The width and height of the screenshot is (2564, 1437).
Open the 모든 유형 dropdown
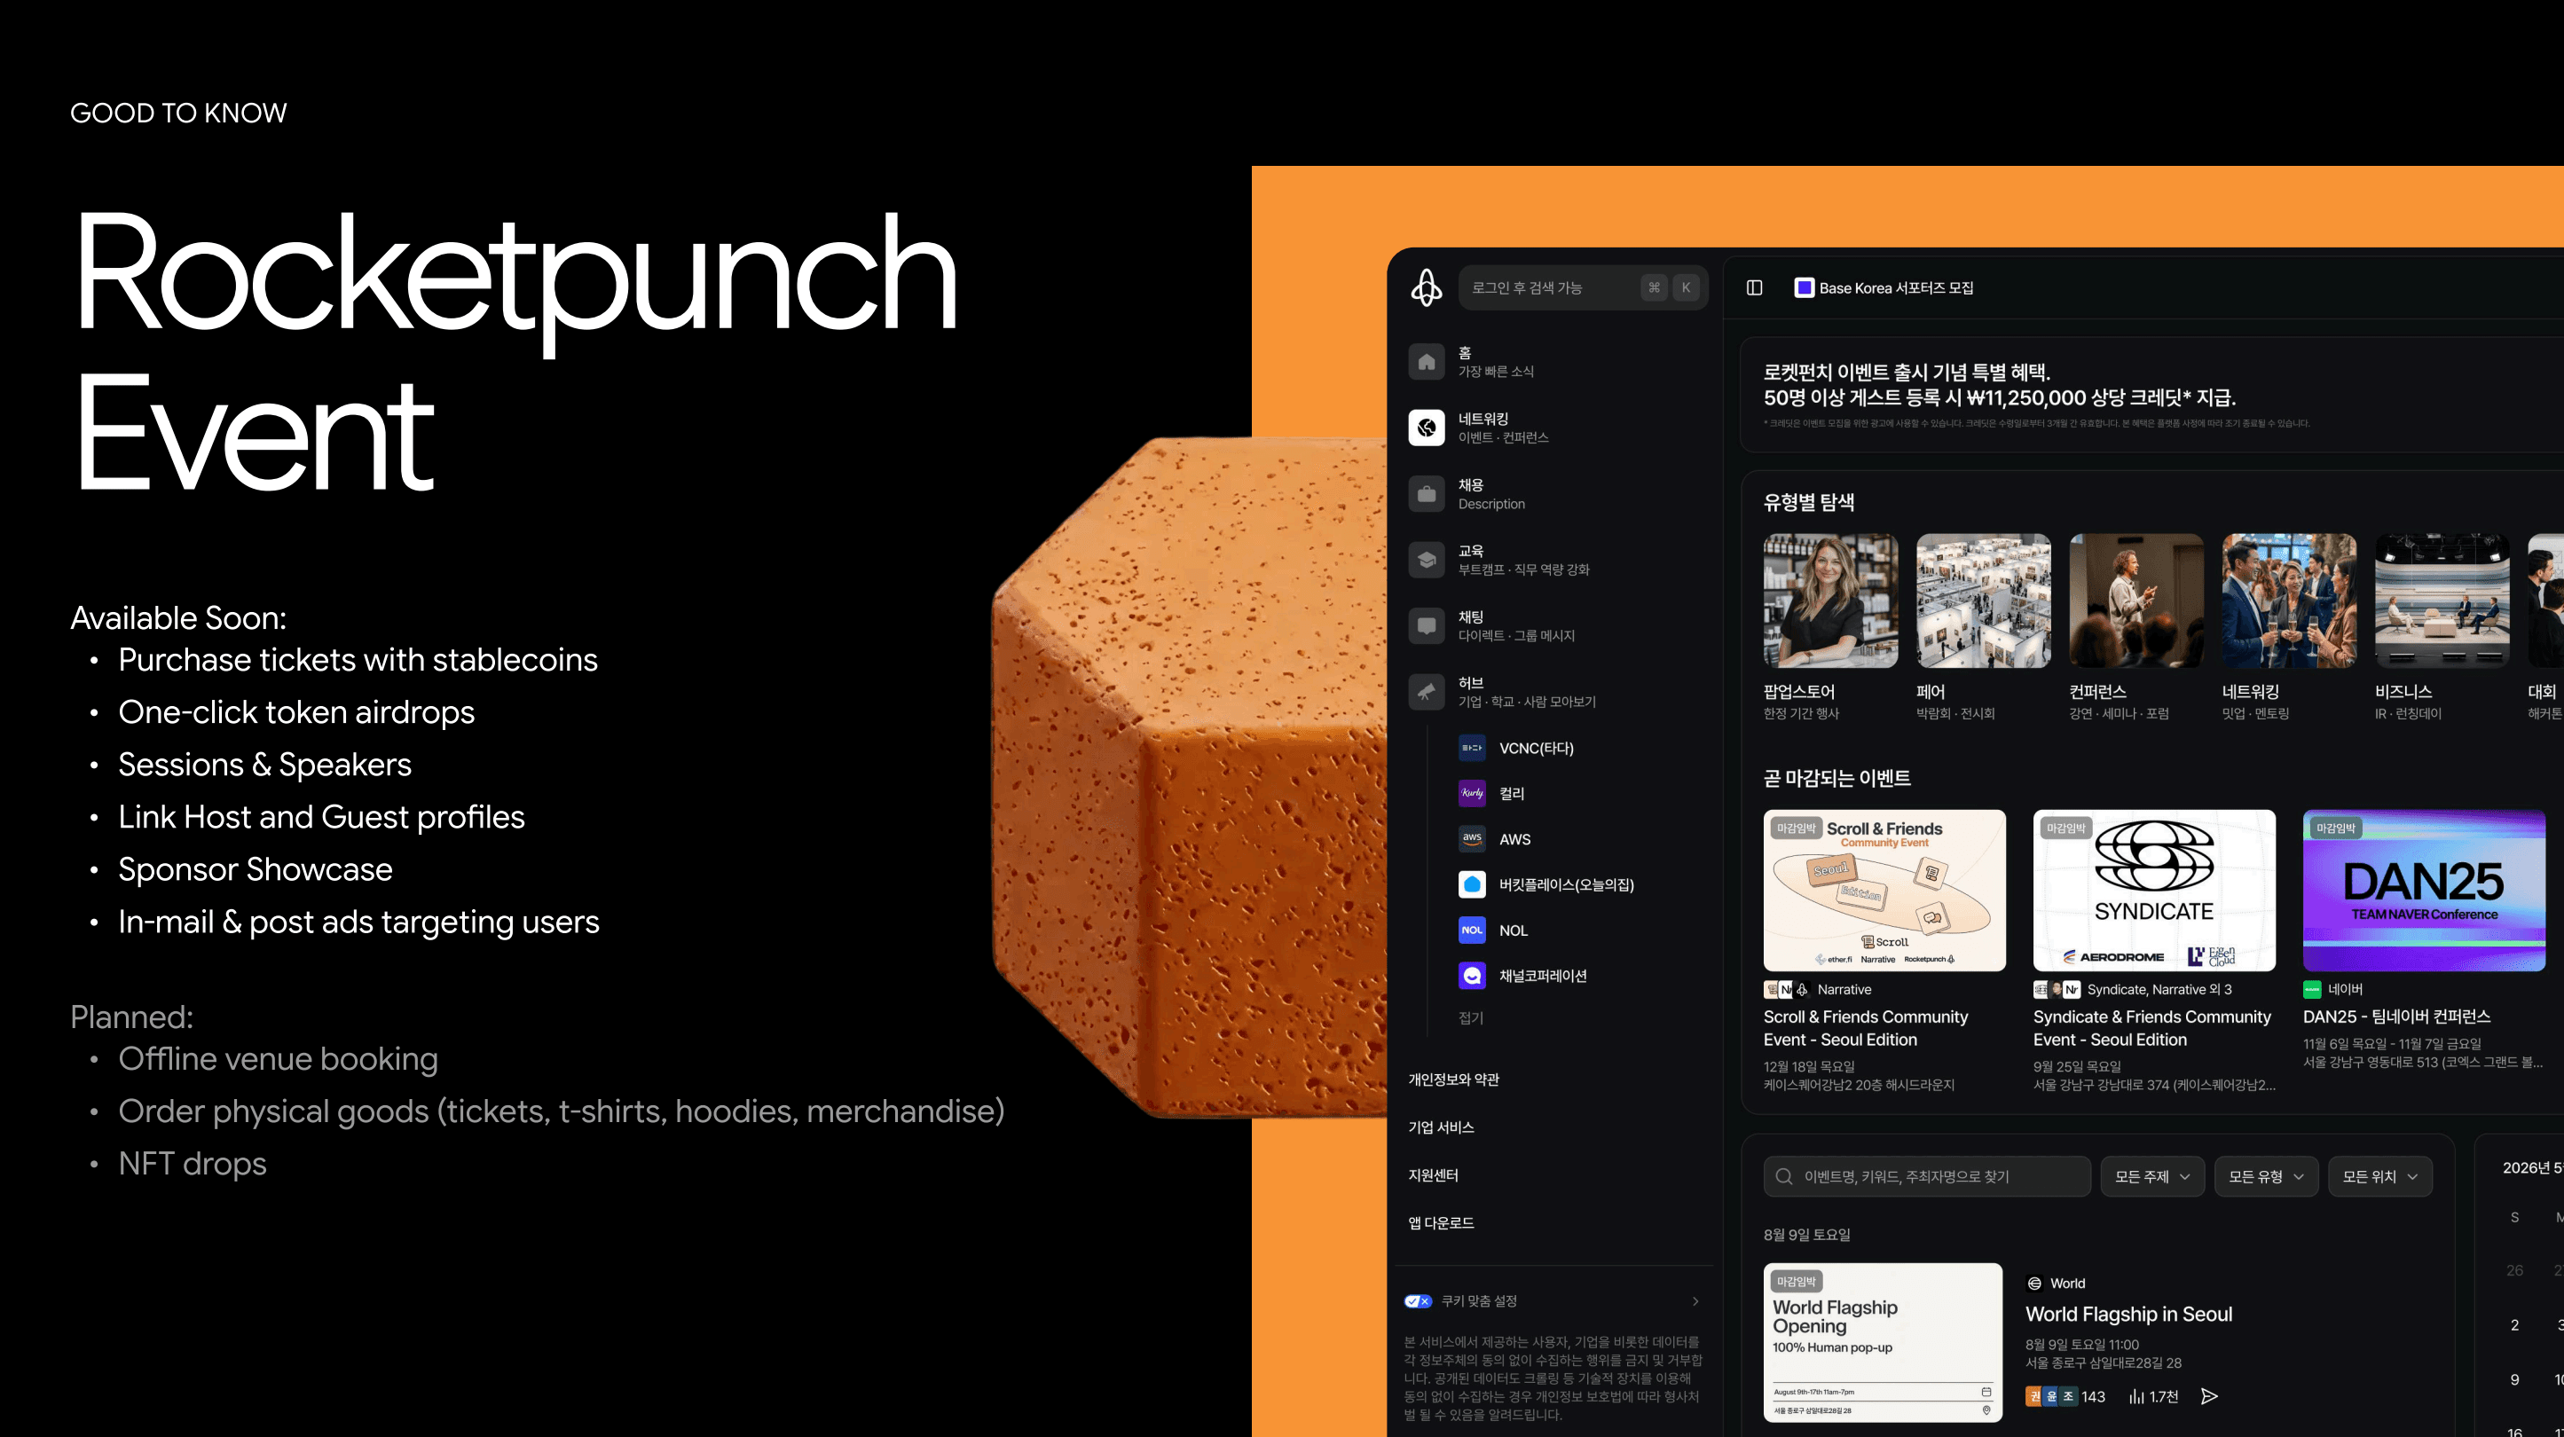[2265, 1176]
